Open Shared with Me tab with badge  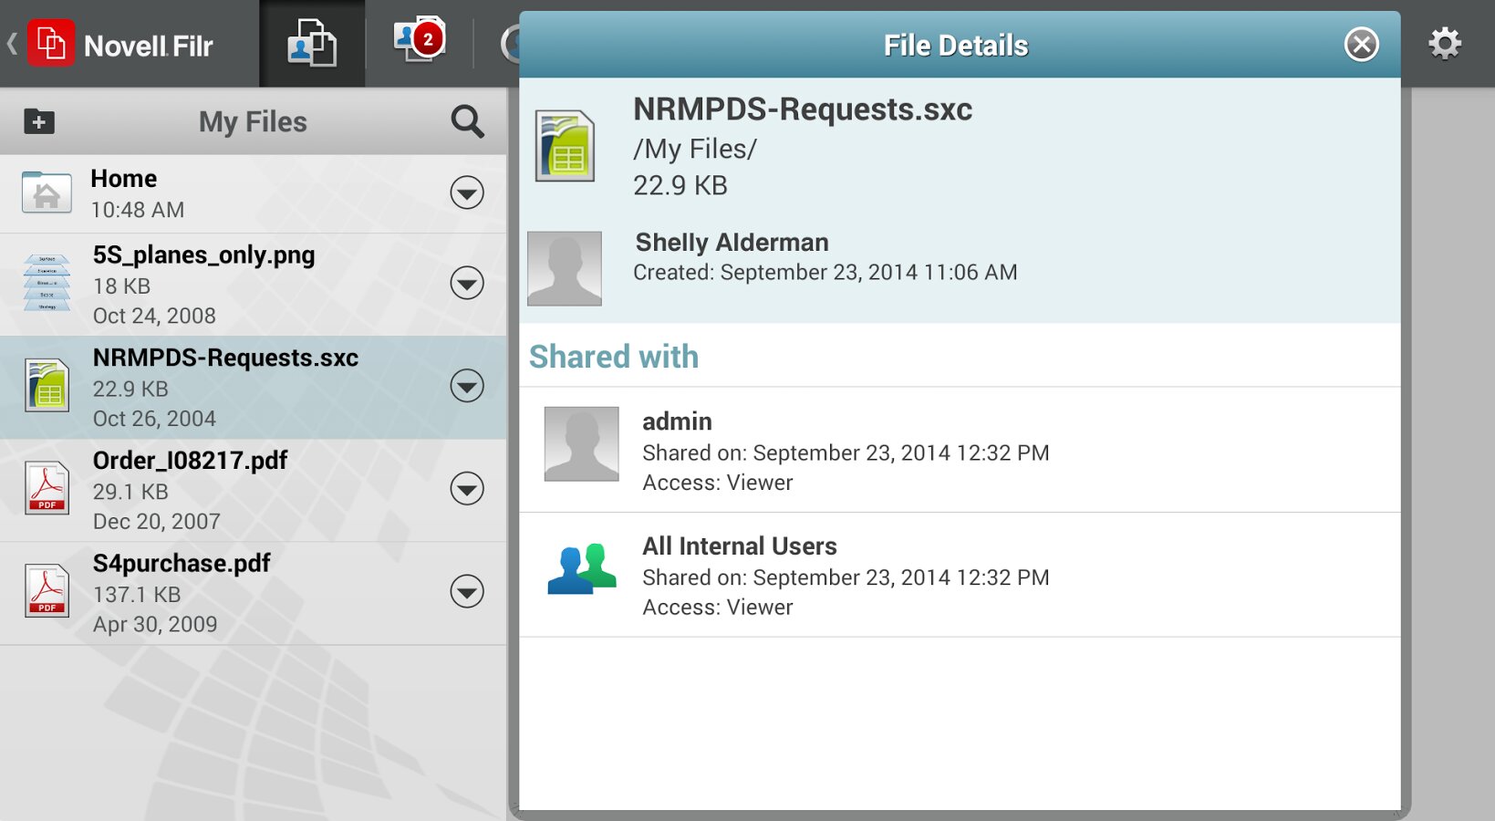pyautogui.click(x=419, y=42)
